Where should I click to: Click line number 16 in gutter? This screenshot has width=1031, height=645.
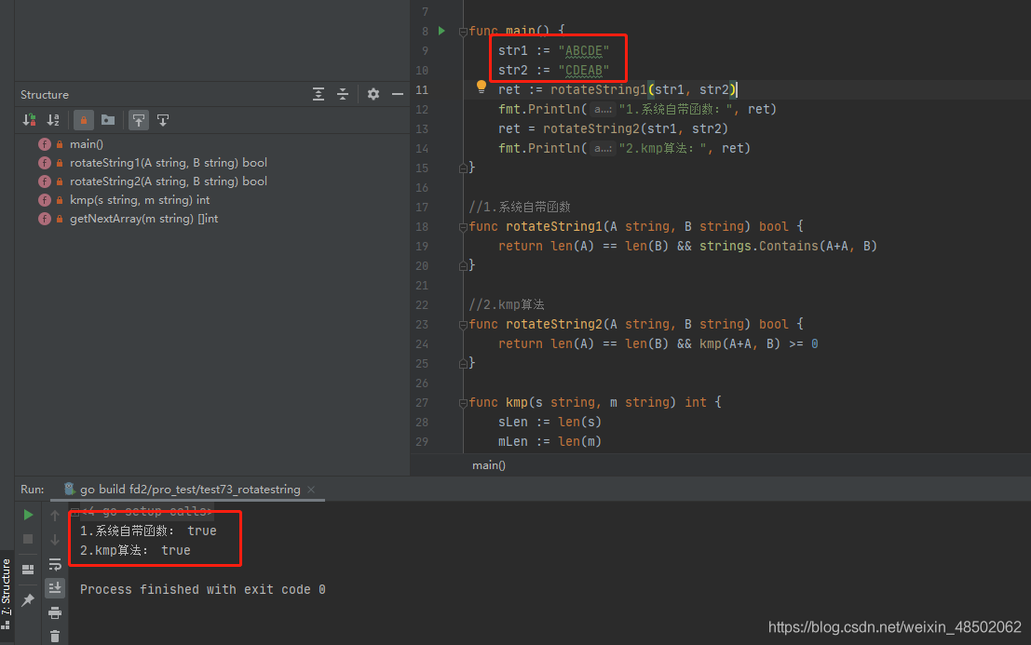422,188
